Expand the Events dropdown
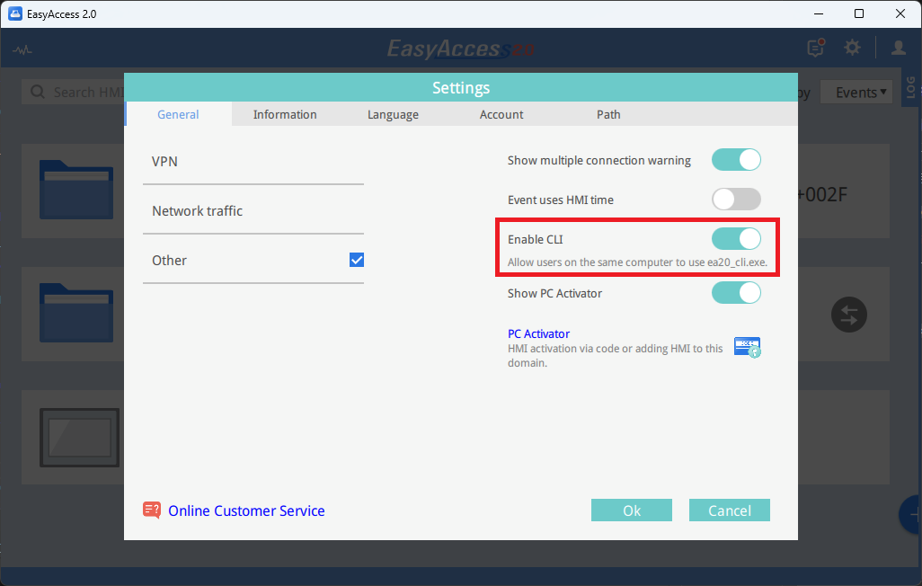Viewport: 922px width, 586px height. (x=861, y=93)
